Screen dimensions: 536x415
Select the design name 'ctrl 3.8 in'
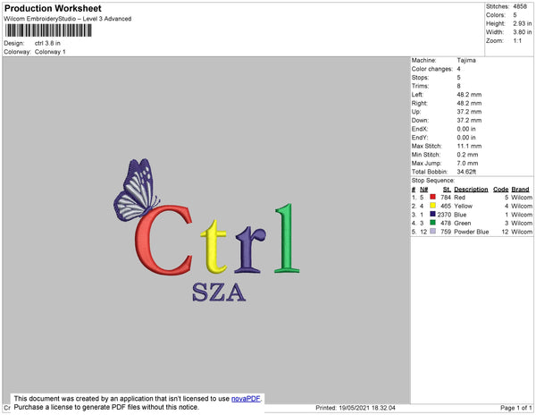(x=47, y=43)
